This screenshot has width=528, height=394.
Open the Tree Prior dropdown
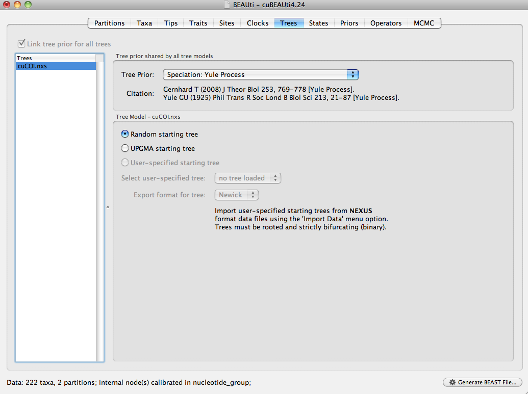coord(261,75)
